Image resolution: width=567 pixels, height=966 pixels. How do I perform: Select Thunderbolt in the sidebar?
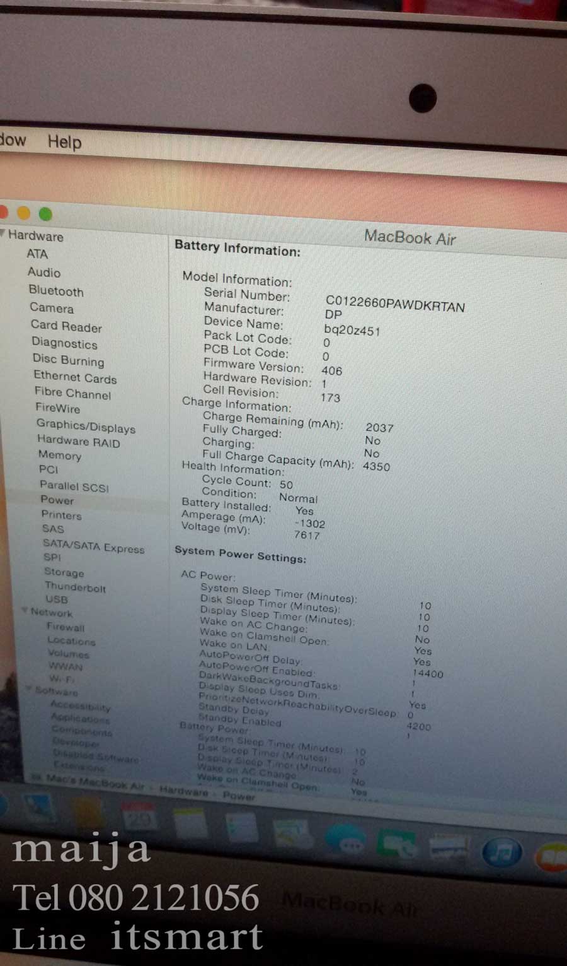point(76,587)
